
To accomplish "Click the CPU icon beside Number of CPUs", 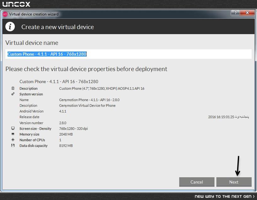I will (13, 140).
